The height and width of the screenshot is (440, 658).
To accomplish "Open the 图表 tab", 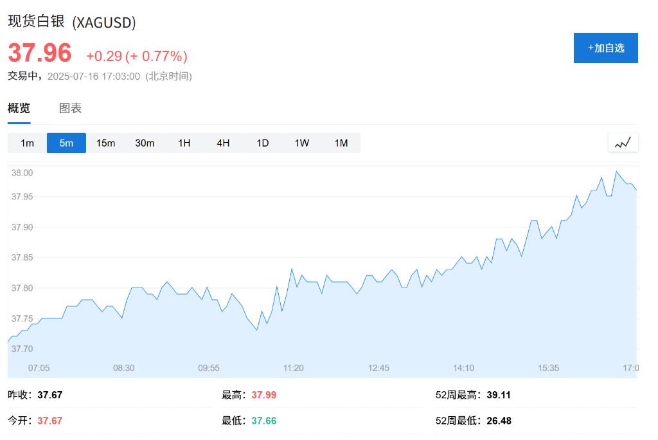I will 70,108.
